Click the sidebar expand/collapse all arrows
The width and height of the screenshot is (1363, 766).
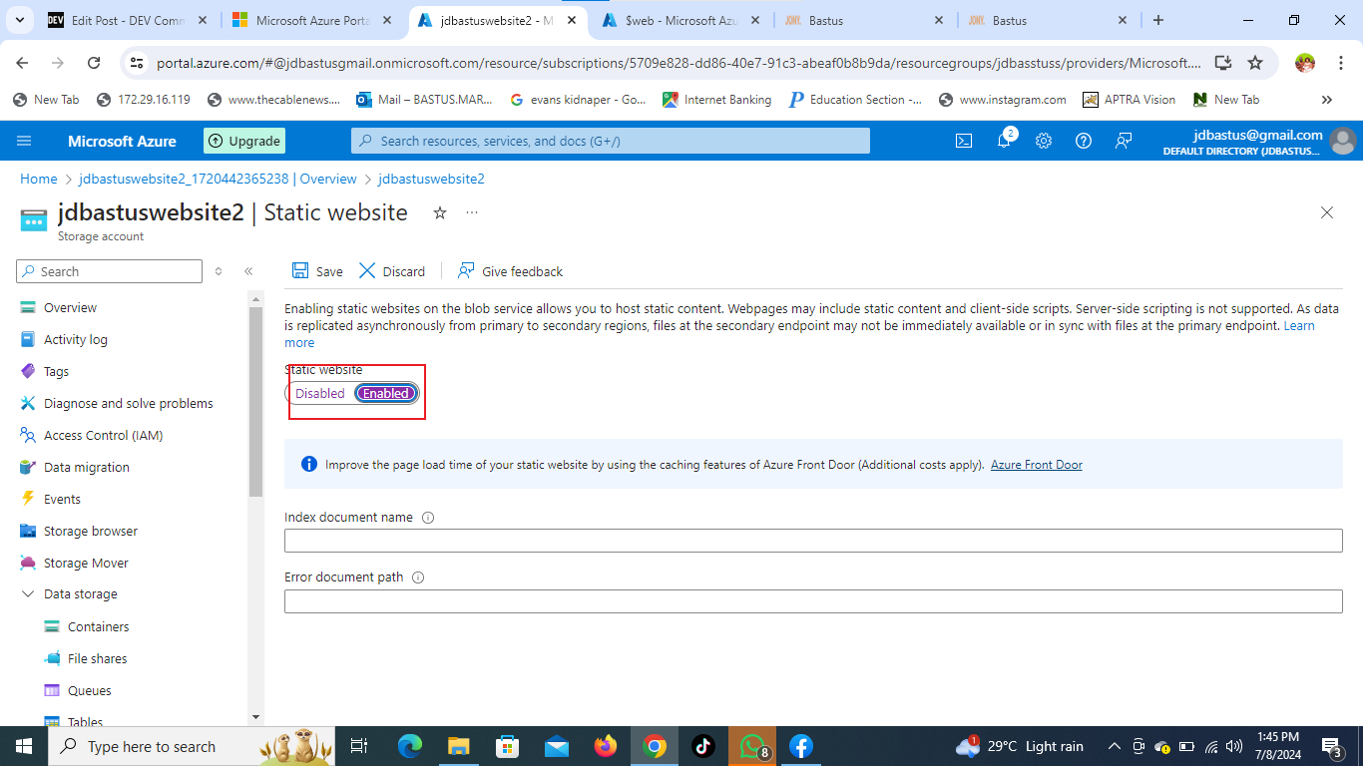click(219, 271)
